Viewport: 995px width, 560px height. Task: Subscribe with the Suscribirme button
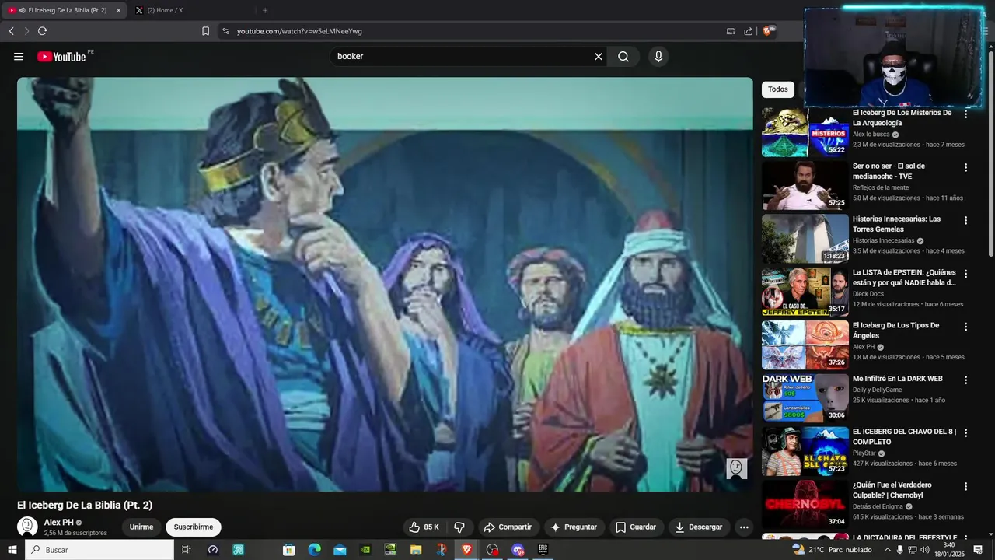click(194, 527)
